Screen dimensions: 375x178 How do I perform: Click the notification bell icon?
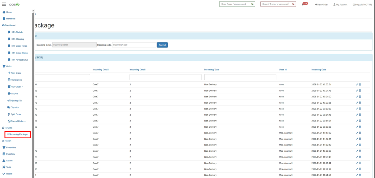pyautogui.click(x=304, y=4)
